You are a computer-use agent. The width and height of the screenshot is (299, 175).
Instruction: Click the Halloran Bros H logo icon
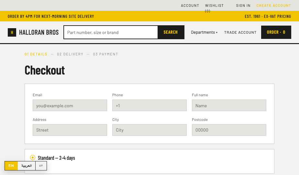(12, 32)
